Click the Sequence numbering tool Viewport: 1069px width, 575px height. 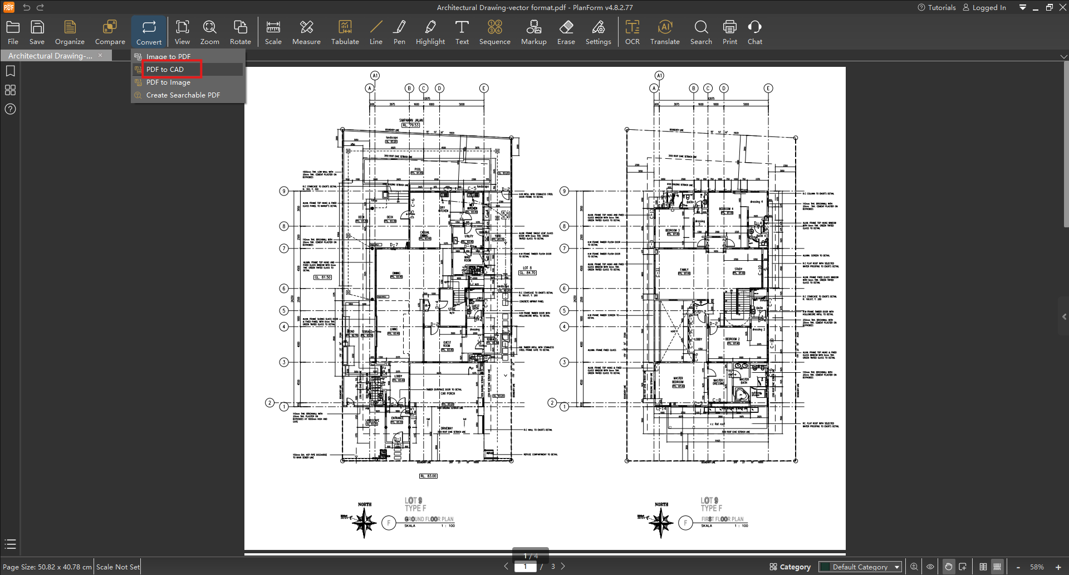[494, 33]
